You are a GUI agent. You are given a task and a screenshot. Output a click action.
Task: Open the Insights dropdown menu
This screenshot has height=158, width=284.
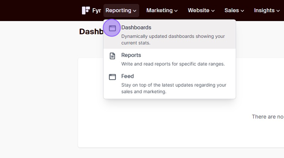[x=267, y=11]
